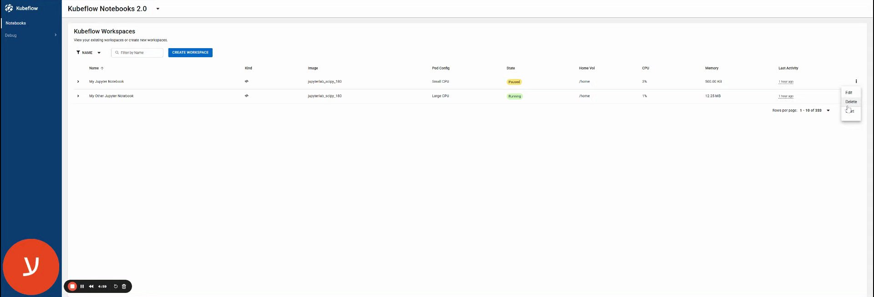Screen dimensions: 874x297
Task: Expand the My Other Jupyter Notebook row
Action: point(78,96)
